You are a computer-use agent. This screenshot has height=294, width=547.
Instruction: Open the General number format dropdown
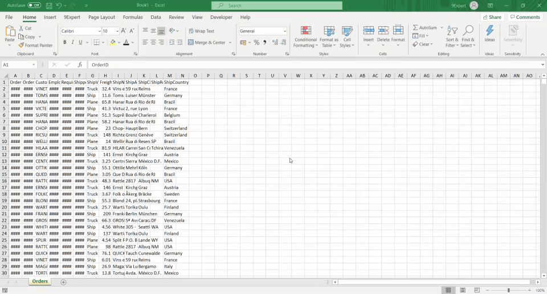coord(284,31)
